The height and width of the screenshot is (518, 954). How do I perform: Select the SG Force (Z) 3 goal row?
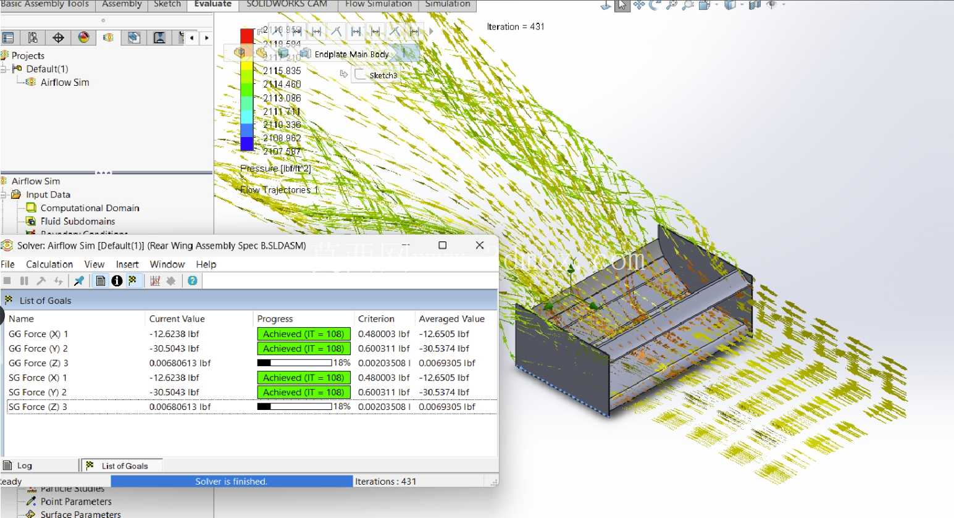pyautogui.click(x=251, y=407)
